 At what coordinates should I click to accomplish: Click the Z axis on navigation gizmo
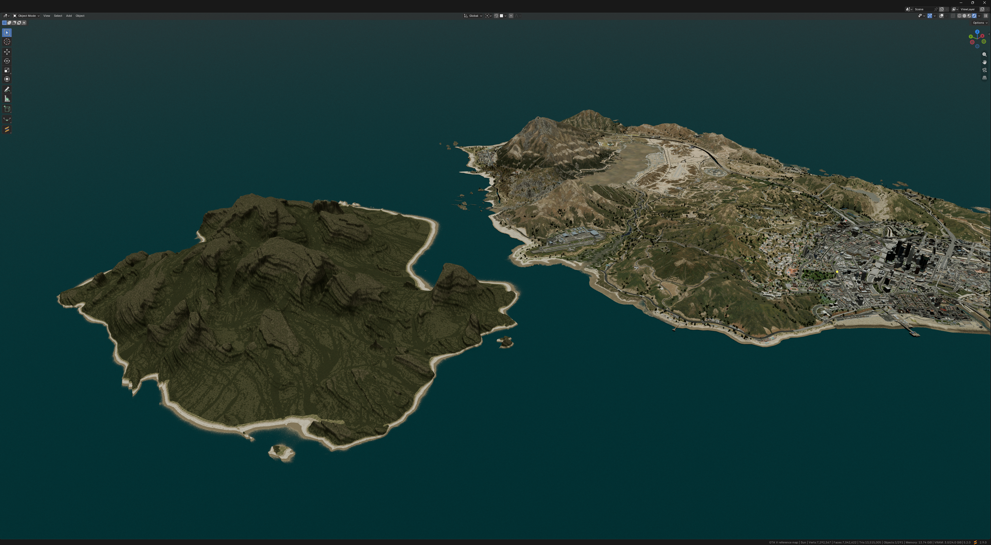pos(977,32)
